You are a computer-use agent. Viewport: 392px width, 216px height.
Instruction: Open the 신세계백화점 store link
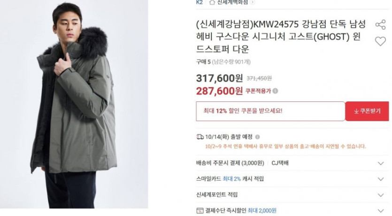[232, 2]
